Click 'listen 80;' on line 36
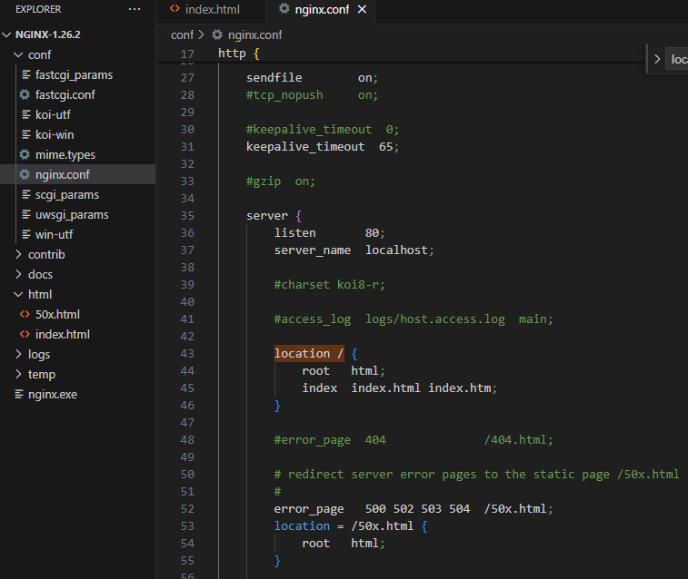Image resolution: width=688 pixels, height=579 pixels. click(330, 233)
